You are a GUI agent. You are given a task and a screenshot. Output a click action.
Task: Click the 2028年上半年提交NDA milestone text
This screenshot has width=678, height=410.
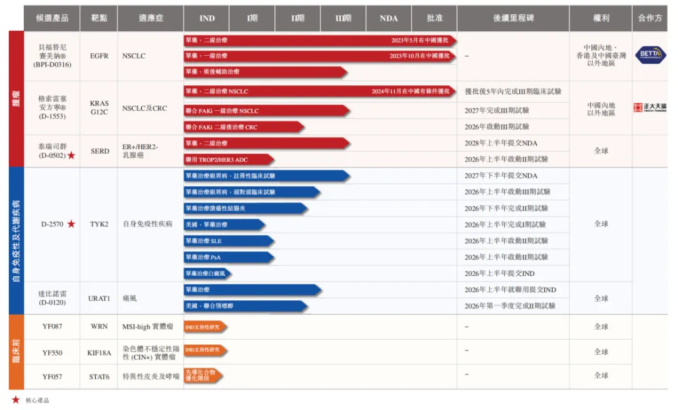click(x=500, y=143)
